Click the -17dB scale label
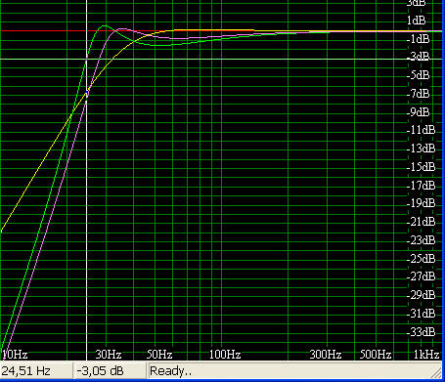The image size is (445, 382). pos(422,186)
